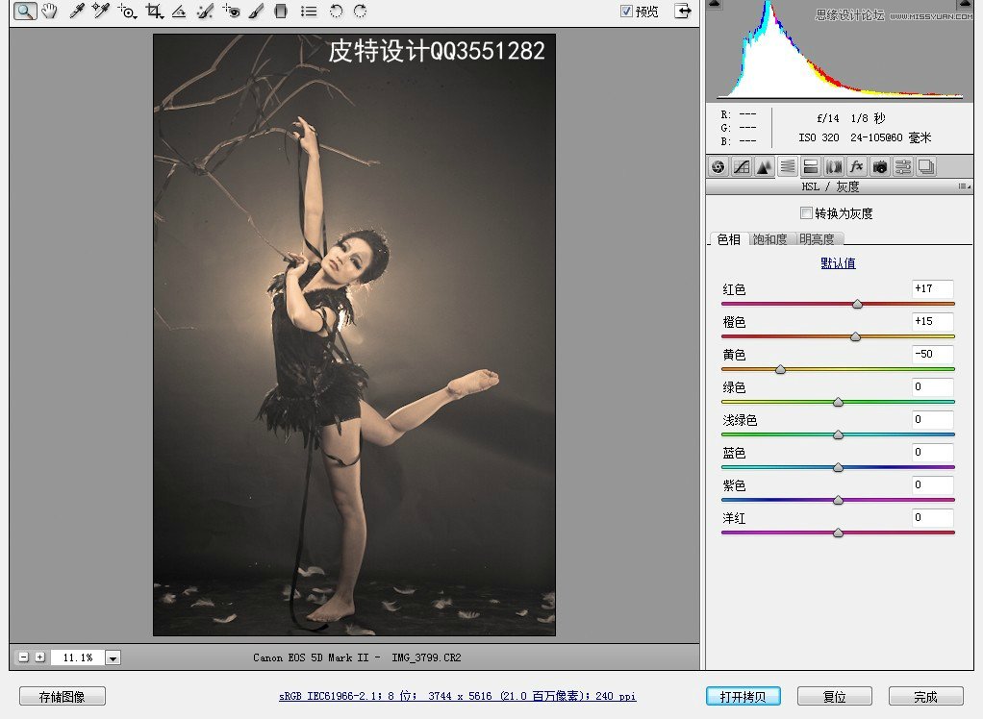The image size is (983, 719).
Task: Activate the Red Eye Removal tool
Action: click(231, 12)
